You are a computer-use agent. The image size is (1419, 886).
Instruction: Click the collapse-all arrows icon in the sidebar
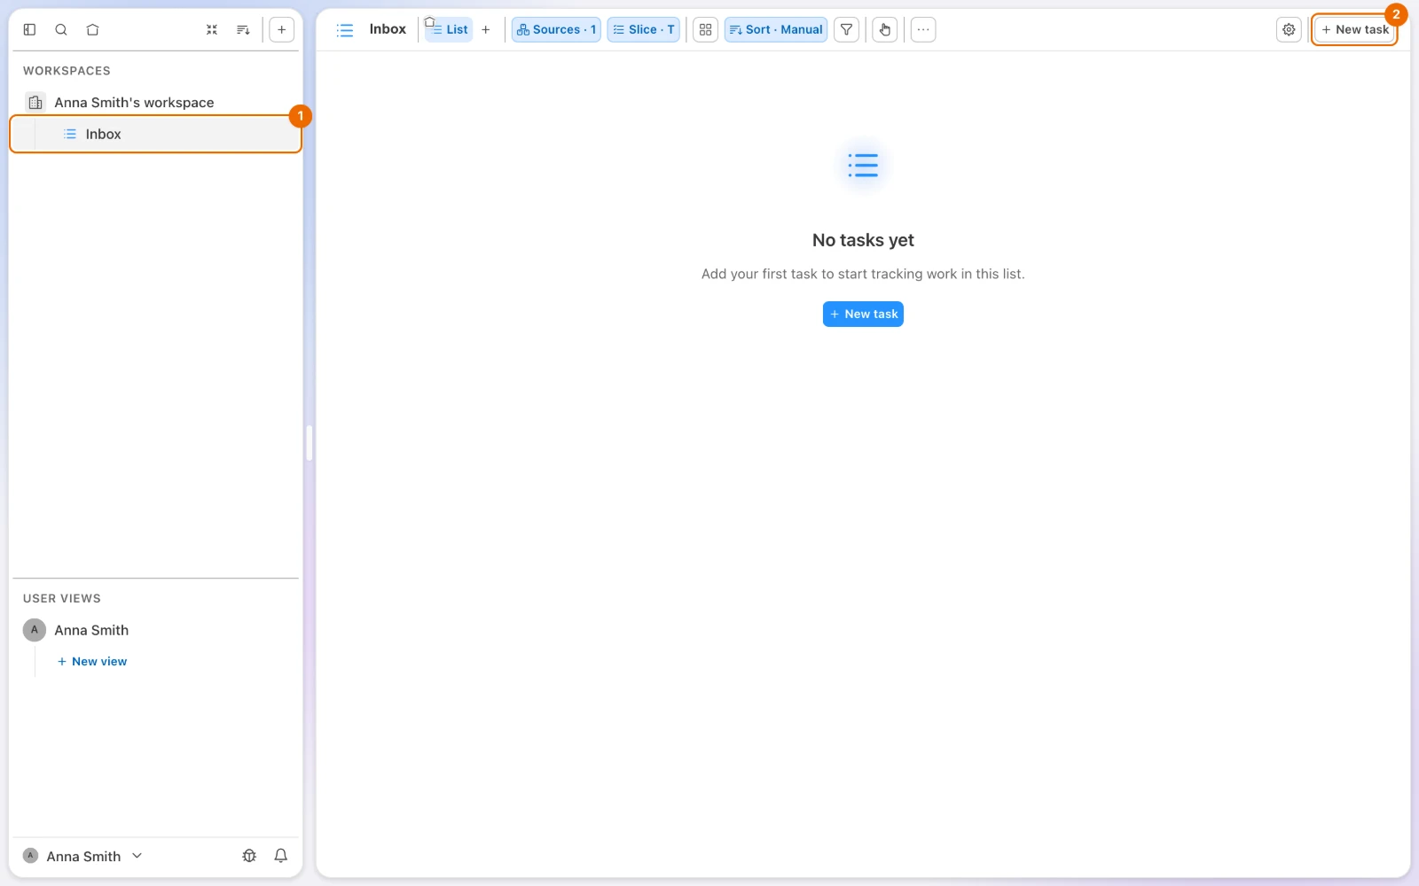pos(212,29)
